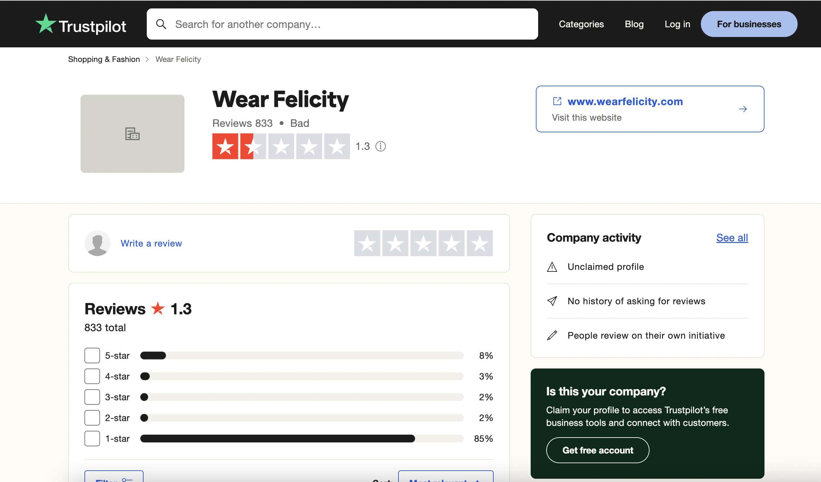Open the See all company activity link
Viewport: 821px width, 482px height.
732,237
